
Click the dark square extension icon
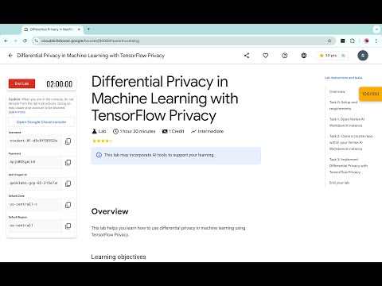(343, 41)
